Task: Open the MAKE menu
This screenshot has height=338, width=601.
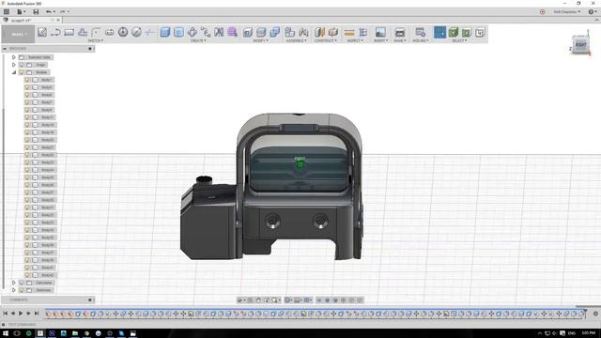Action: pyautogui.click(x=399, y=40)
